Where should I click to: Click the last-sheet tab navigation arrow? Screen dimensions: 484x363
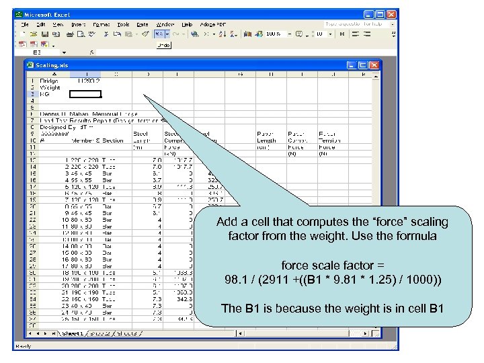(54, 333)
